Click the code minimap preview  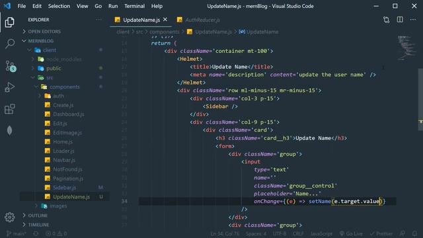coord(407,48)
